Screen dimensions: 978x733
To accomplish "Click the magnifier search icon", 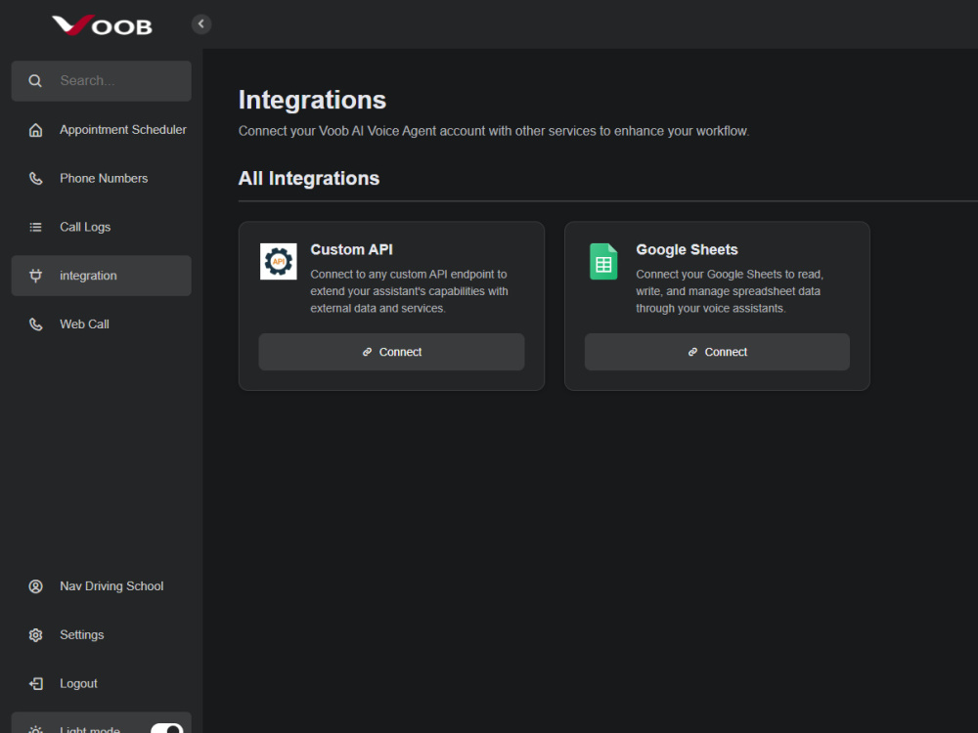I will (35, 81).
